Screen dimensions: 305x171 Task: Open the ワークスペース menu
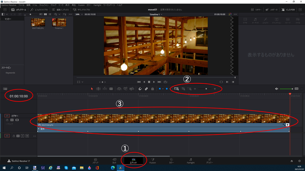[109, 5]
